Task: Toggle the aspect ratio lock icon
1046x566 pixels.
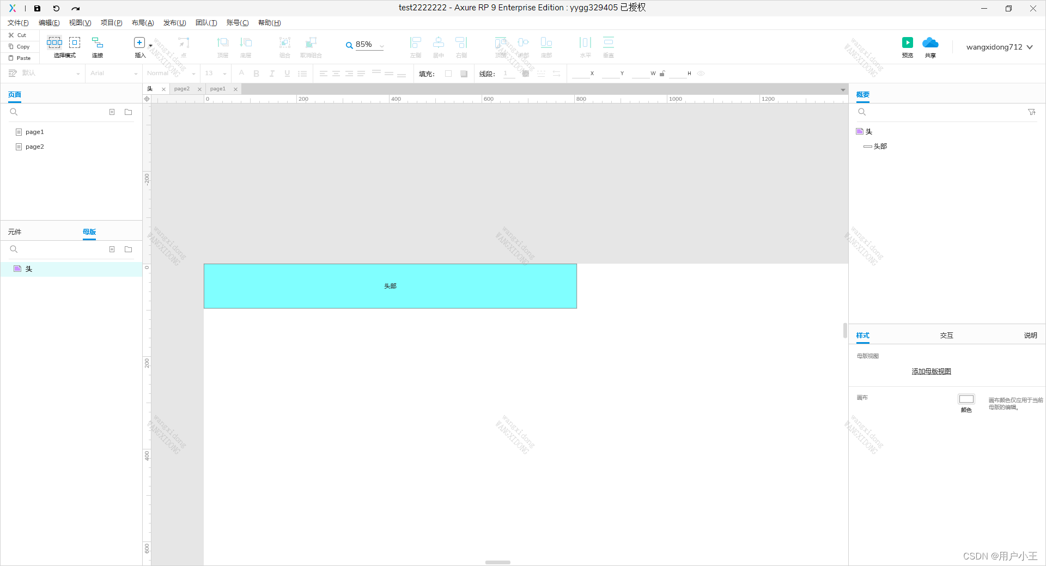Action: tap(662, 74)
